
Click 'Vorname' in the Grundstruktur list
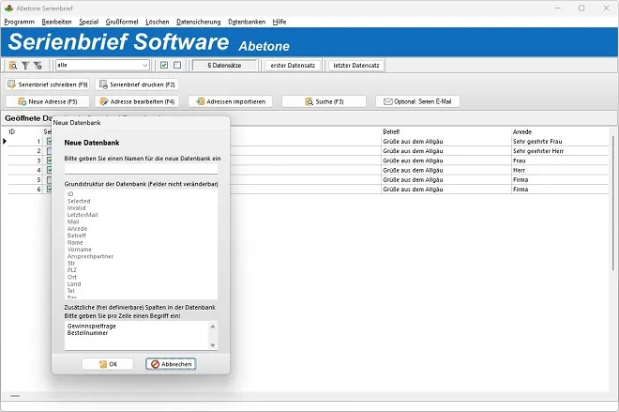80,250
